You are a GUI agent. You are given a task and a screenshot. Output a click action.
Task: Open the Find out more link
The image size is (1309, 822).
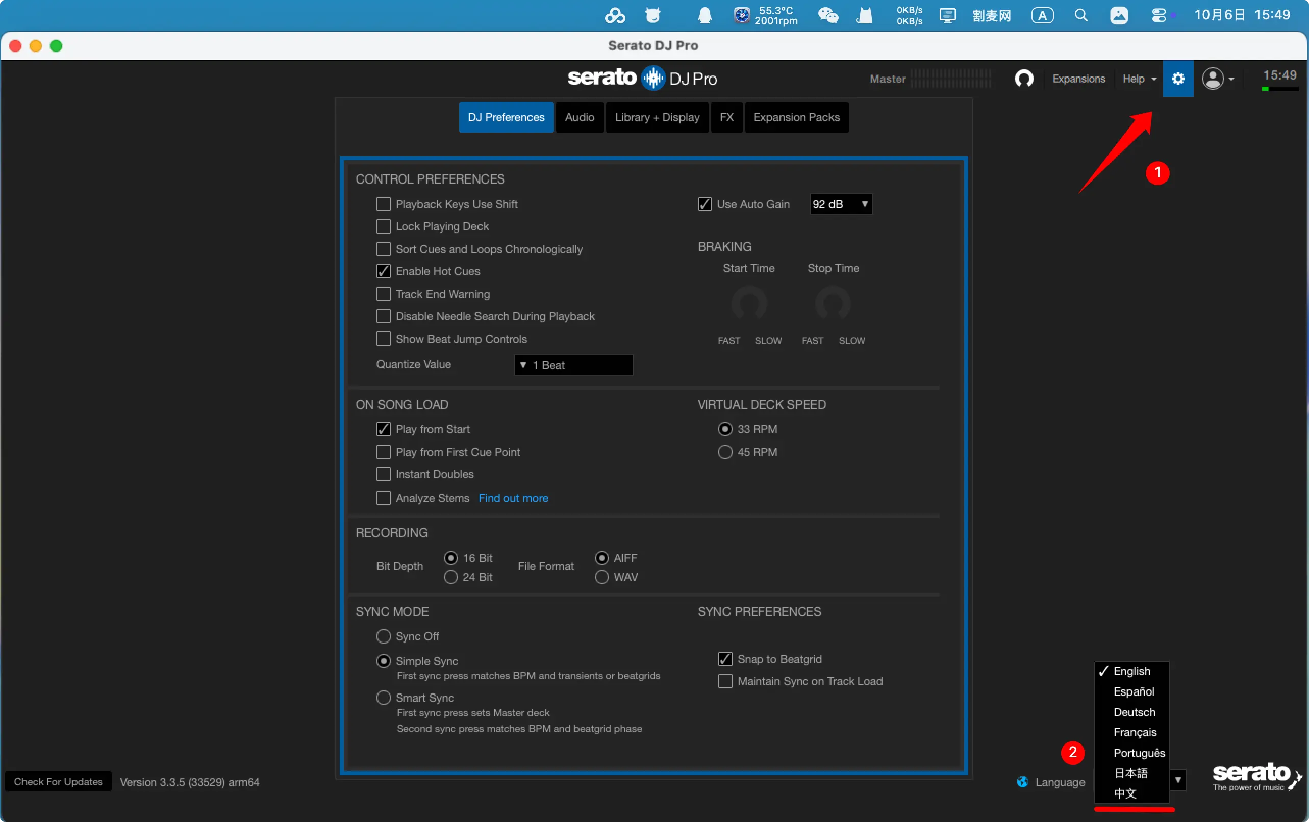pyautogui.click(x=513, y=498)
